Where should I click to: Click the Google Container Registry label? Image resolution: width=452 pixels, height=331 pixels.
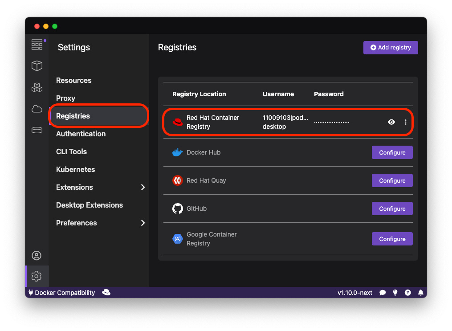[212, 239]
